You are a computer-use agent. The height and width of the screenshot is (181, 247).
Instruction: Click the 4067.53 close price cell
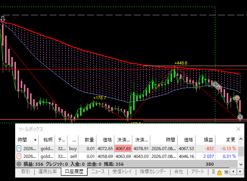tap(187, 149)
